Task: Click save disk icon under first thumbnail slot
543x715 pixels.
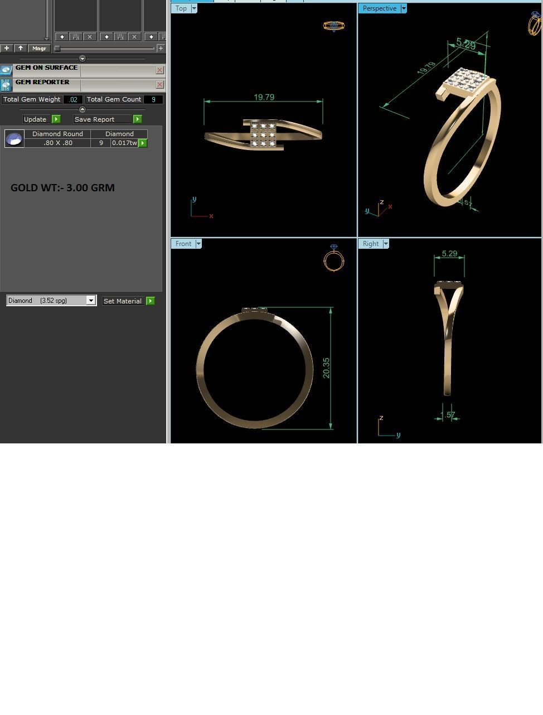Action: click(76, 37)
